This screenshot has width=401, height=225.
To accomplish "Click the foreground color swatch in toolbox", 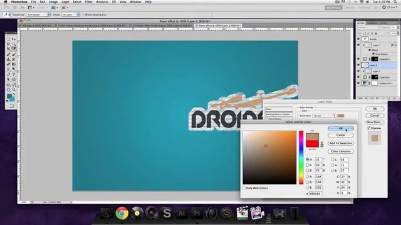I will tap(9, 96).
